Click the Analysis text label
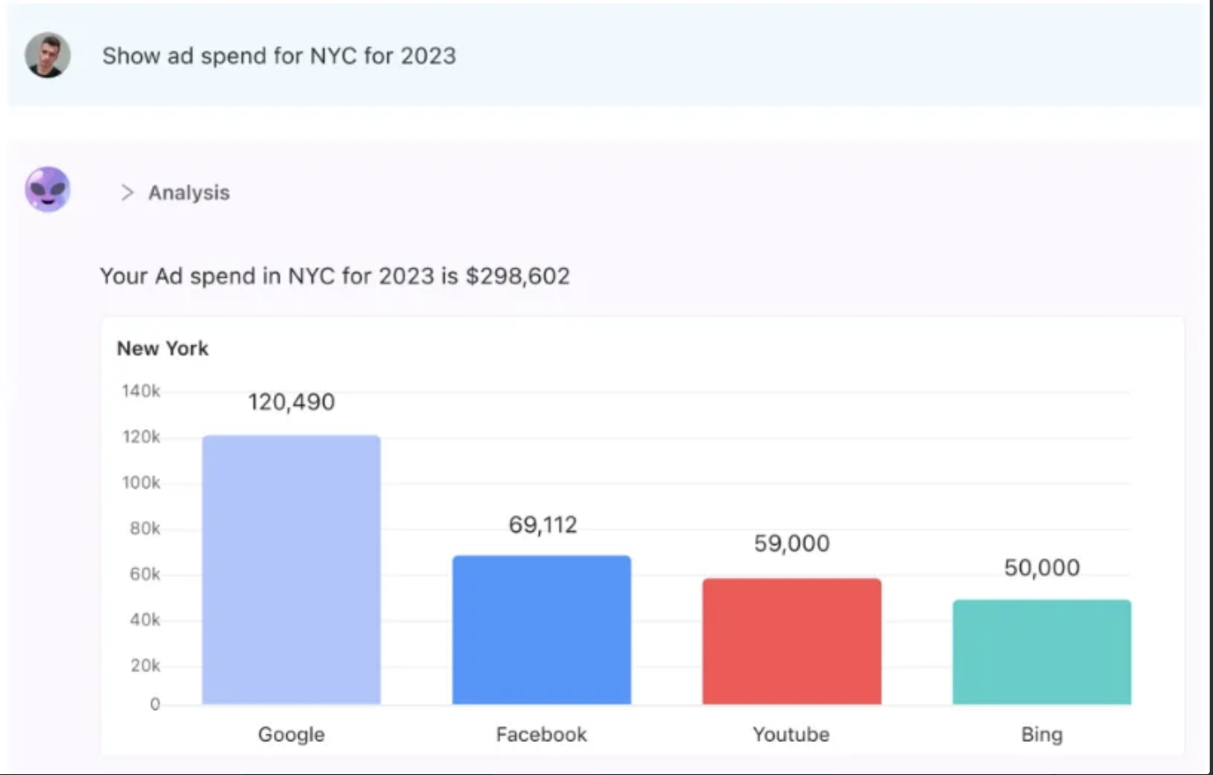This screenshot has height=775, width=1213. point(188,192)
